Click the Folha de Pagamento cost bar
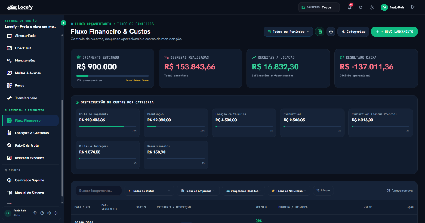Image resolution: width=425 pixels, height=223 pixels. point(107,126)
